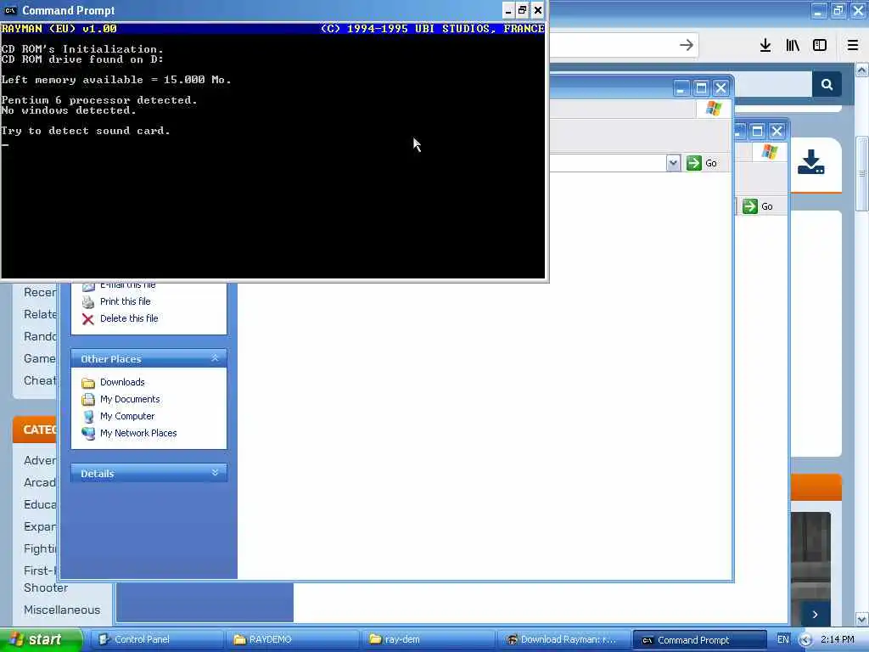The width and height of the screenshot is (869, 652).
Task: Click Windows flag logo in front Explorer window
Action: tap(714, 109)
